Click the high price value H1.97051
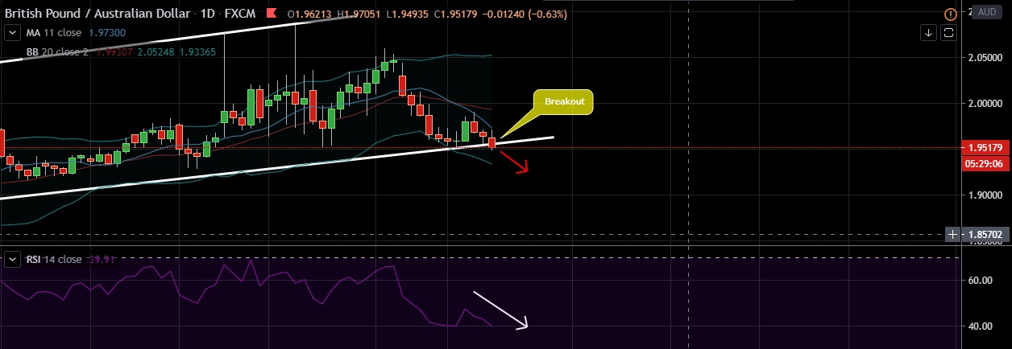Viewport: 1012px width, 349px height. 360,14
